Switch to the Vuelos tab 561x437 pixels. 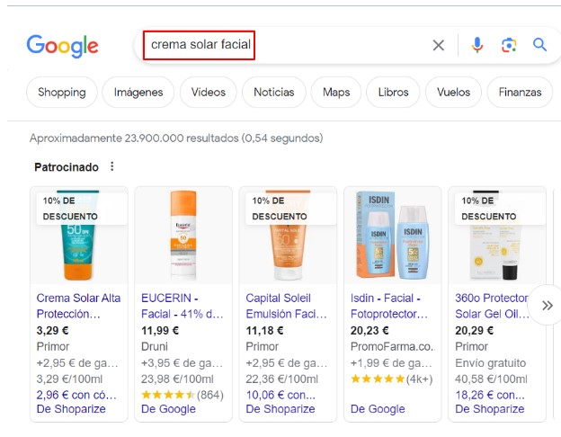coord(453,92)
